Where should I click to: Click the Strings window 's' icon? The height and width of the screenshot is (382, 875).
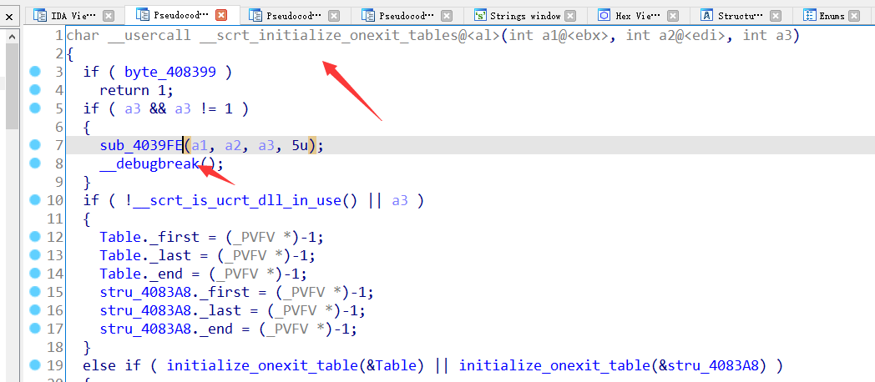(x=480, y=16)
